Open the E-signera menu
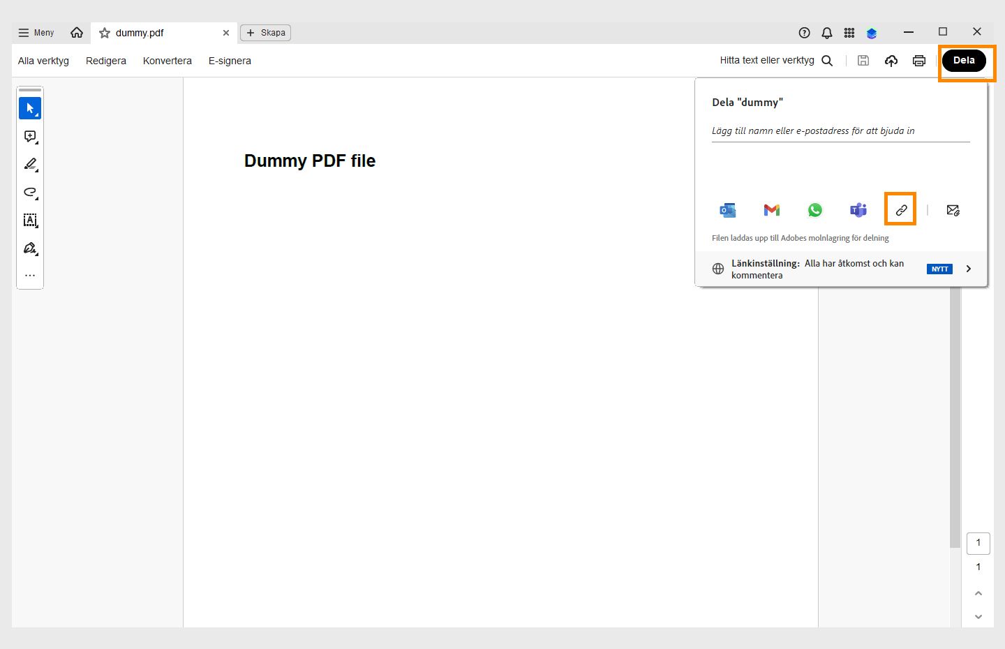The width and height of the screenshot is (1005, 649). click(230, 61)
